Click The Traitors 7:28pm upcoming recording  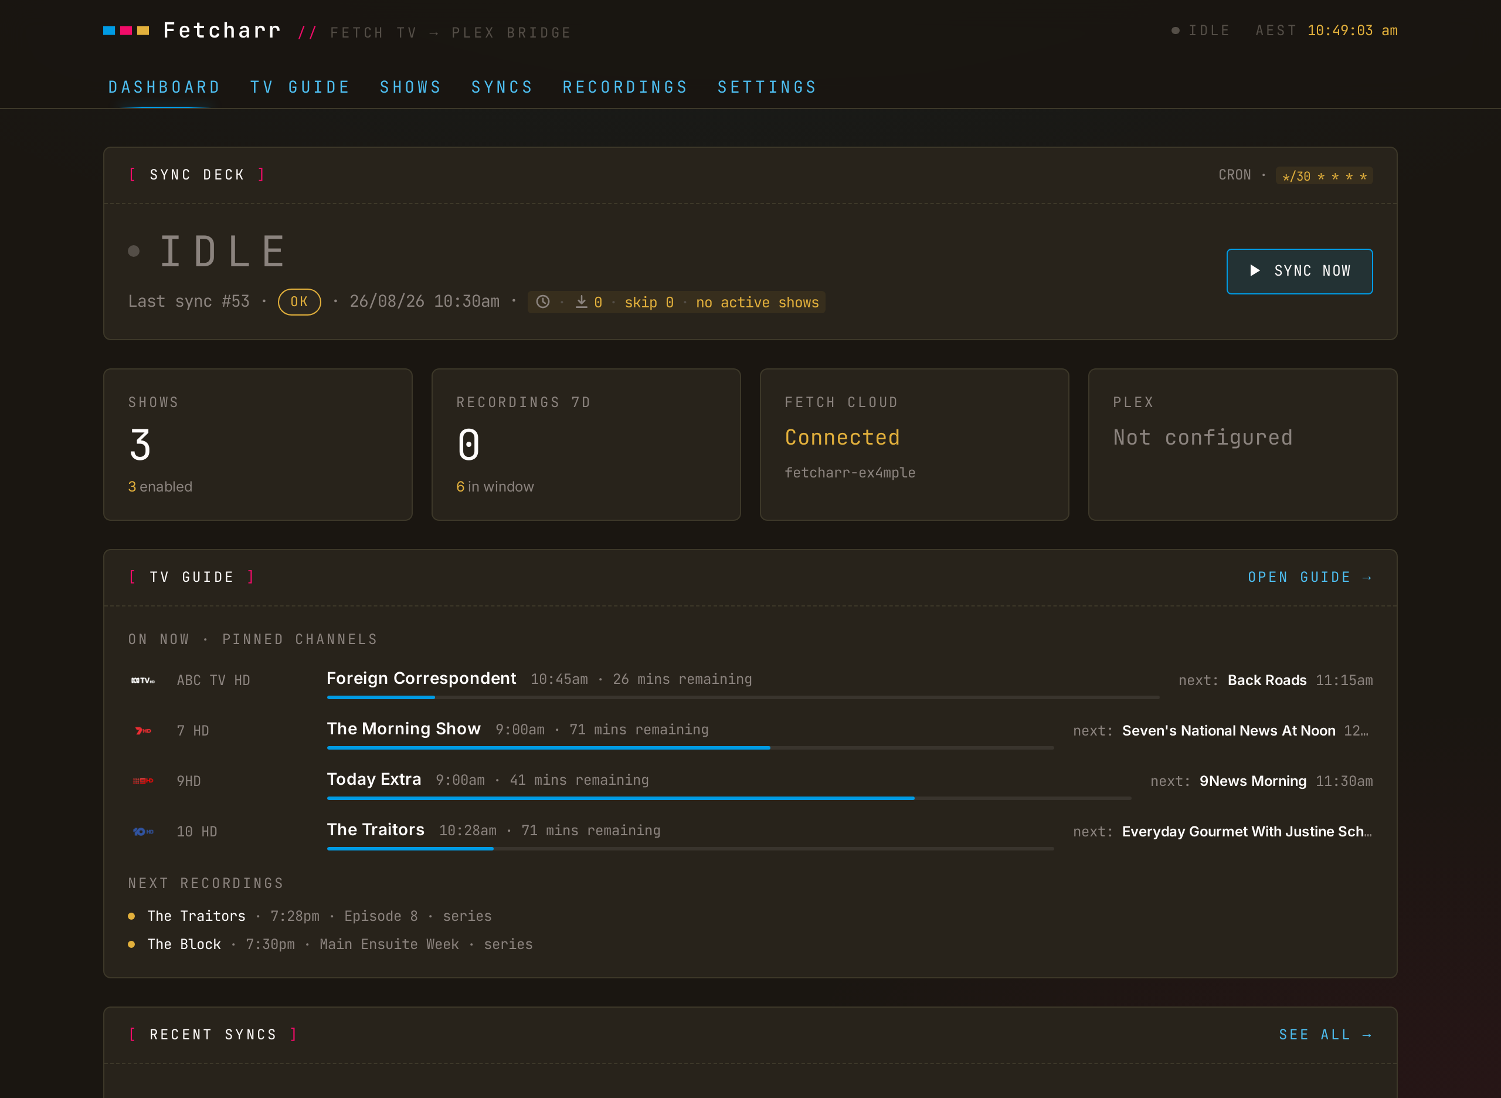point(310,917)
